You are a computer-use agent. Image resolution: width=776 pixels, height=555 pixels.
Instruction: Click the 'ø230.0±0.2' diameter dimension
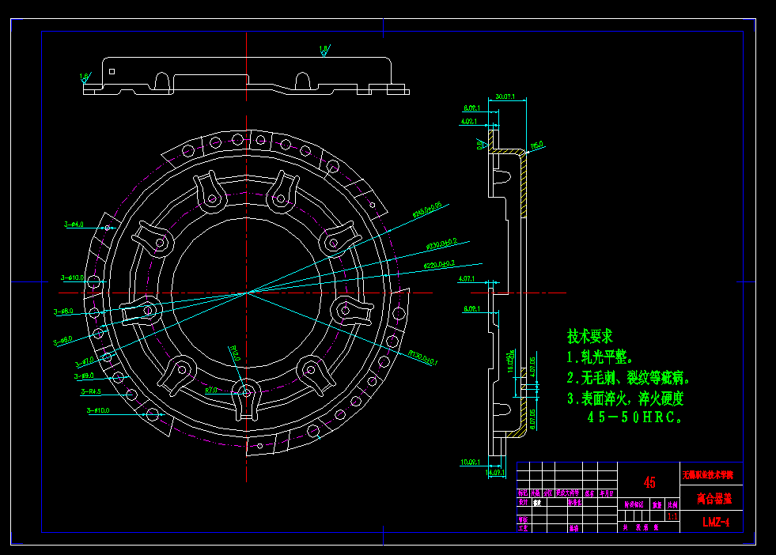[x=441, y=244]
